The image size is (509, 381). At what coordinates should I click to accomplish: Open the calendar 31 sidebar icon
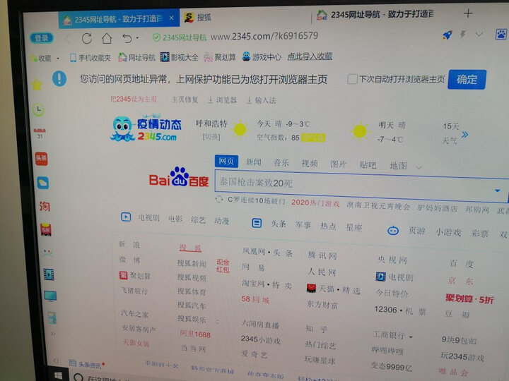point(40,133)
